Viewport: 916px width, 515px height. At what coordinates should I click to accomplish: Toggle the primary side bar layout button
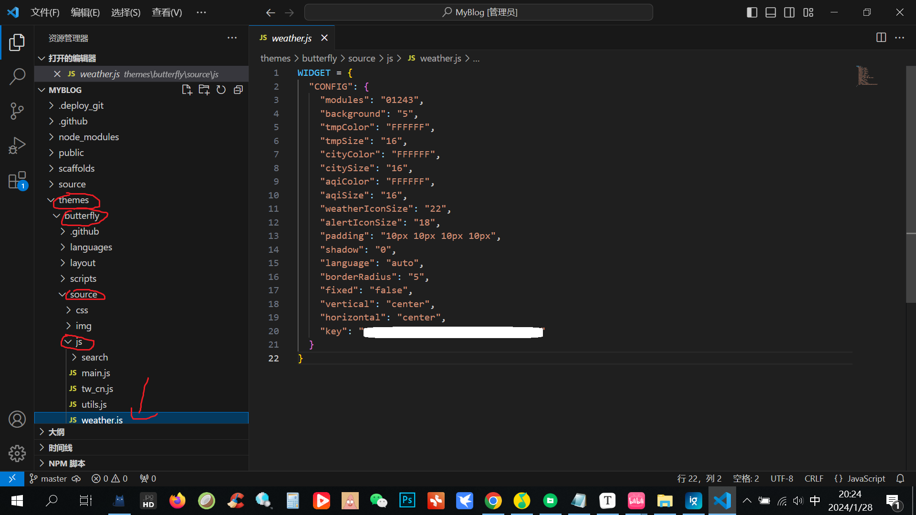pos(752,12)
